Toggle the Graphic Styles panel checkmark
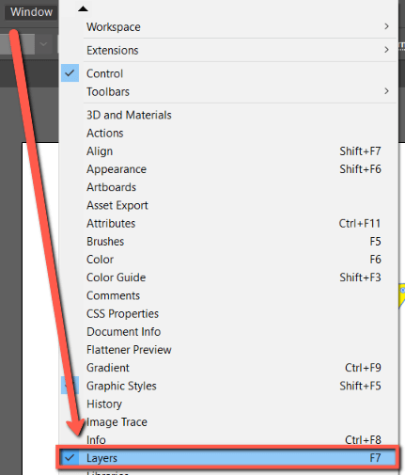 click(70, 386)
